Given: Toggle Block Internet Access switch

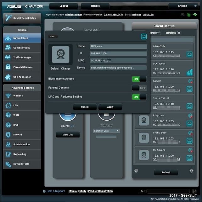Looking at the screenshot, I should [139, 79].
